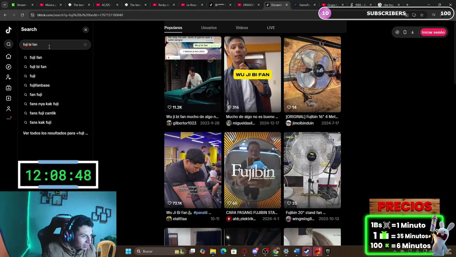Open jimolbinduin author profile link

point(303,123)
